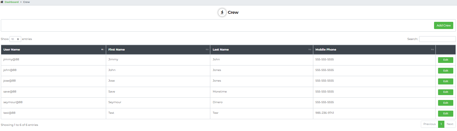
Task: Click Showing 1 to 6 of 6 entries text
Action: [x=20, y=125]
